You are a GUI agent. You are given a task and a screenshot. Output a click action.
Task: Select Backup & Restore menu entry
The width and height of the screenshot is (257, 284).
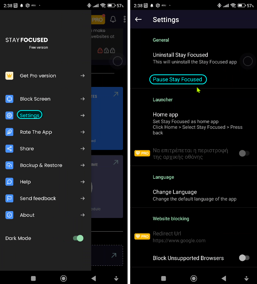45,165
